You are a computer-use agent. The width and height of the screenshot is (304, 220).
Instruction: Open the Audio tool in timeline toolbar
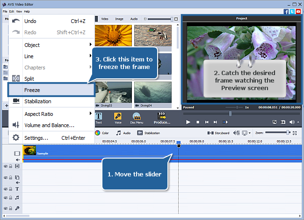click(123, 133)
